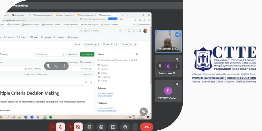
Task: Click the Go to file search box
Action: coord(50,54)
